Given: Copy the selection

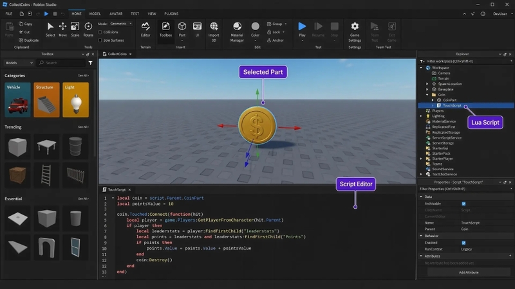Looking at the screenshot, I should (26, 24).
